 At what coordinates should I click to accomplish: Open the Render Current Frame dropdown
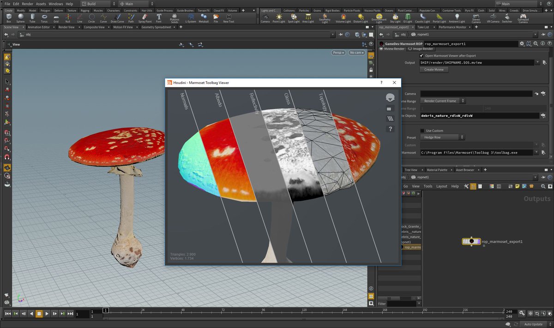pyautogui.click(x=443, y=101)
